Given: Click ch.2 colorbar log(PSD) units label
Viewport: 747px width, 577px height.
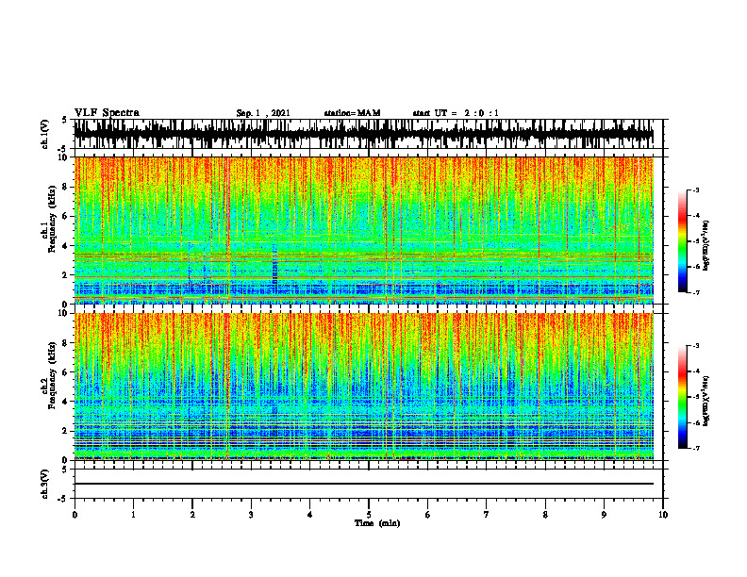Looking at the screenshot, I should point(706,402).
